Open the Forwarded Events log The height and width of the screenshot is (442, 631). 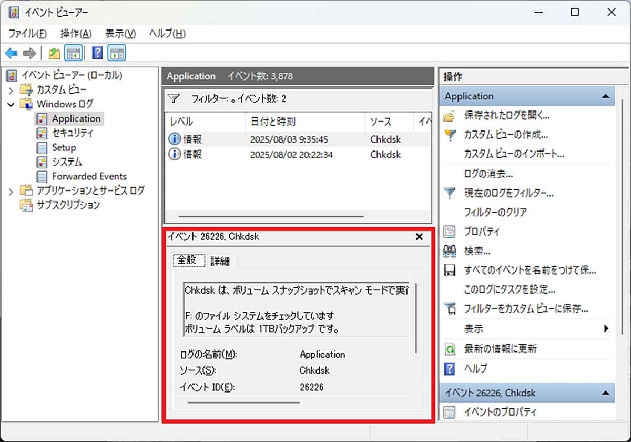pyautogui.click(x=89, y=176)
